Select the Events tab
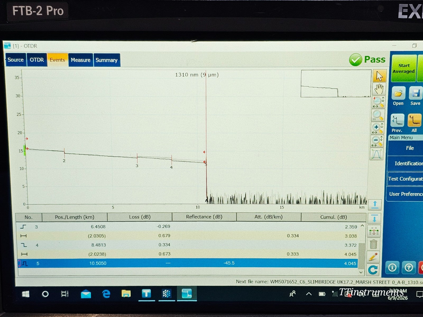This screenshot has width=423, height=317. coord(57,60)
